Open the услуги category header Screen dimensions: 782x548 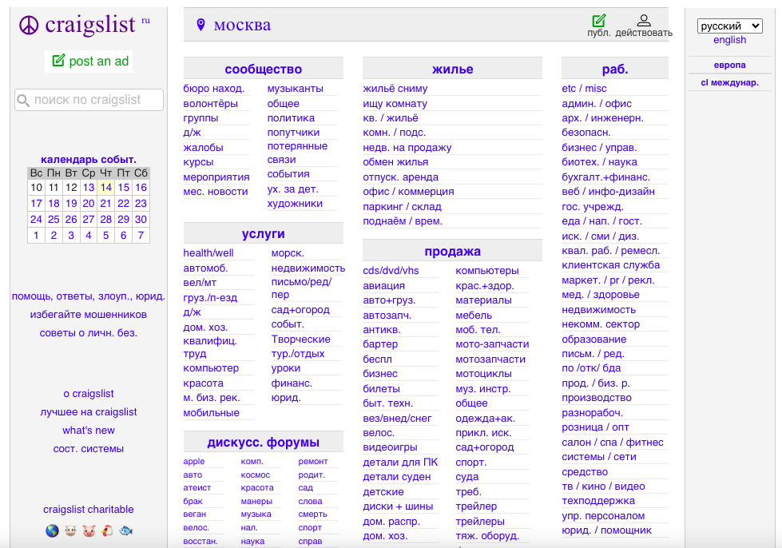[264, 234]
